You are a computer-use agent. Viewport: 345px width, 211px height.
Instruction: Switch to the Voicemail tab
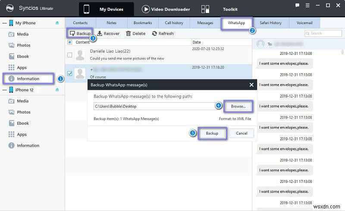tap(304, 23)
